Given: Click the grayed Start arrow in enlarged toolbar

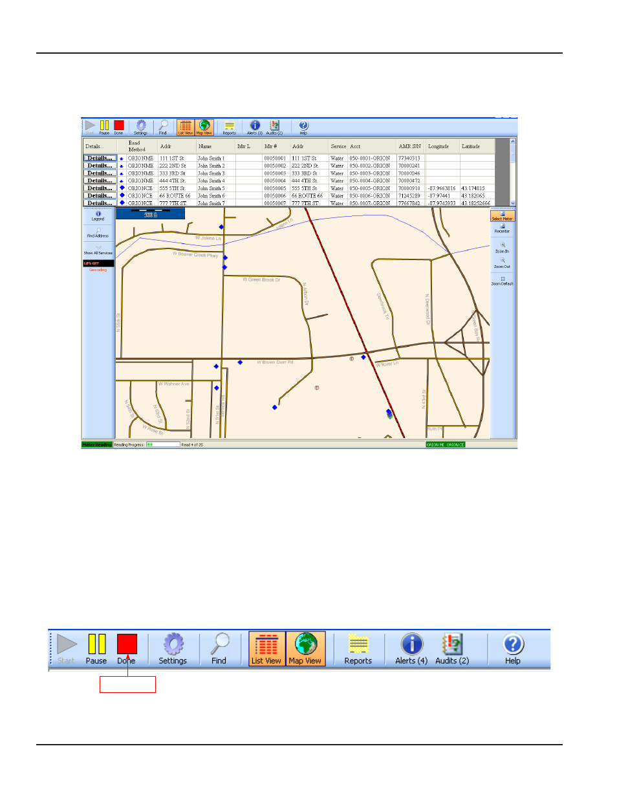Looking at the screenshot, I should (x=67, y=644).
